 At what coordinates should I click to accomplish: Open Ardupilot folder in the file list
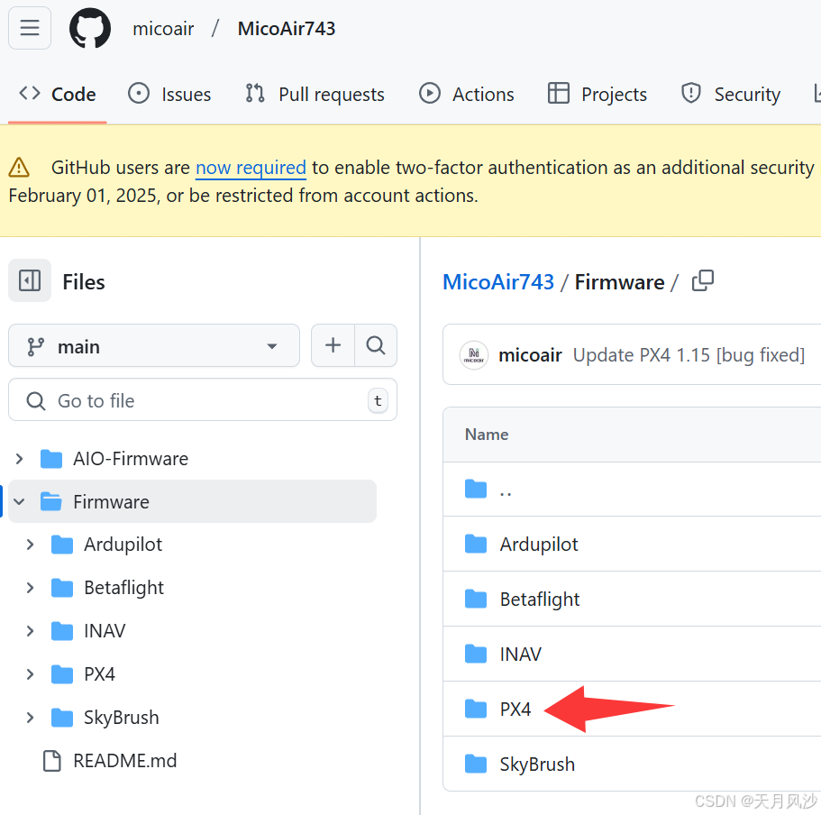click(x=539, y=545)
